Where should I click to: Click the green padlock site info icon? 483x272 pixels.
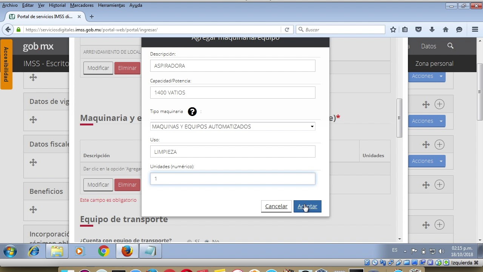pos(18,29)
